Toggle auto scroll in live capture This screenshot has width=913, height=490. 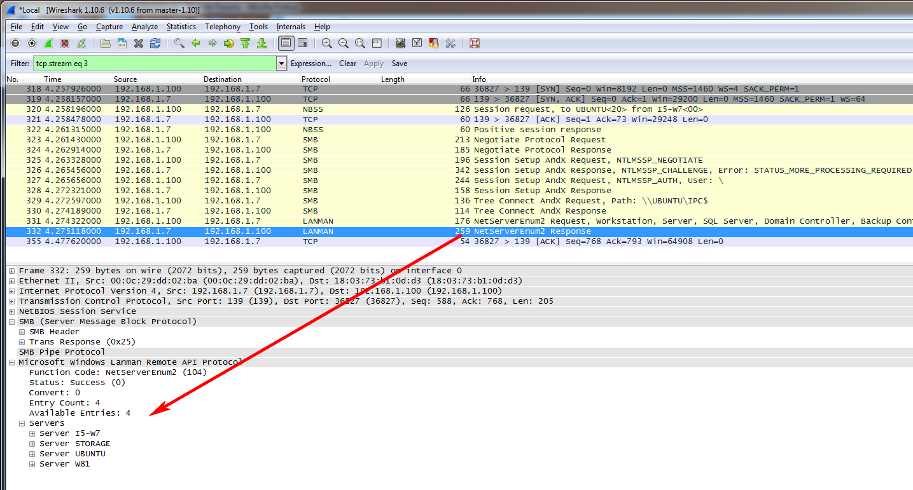click(303, 43)
